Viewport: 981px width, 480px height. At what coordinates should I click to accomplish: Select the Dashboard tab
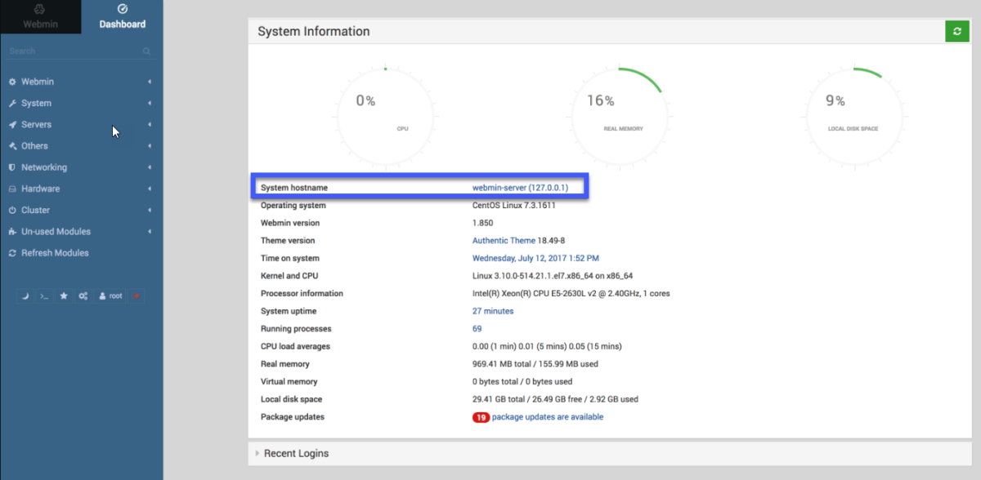[122, 16]
